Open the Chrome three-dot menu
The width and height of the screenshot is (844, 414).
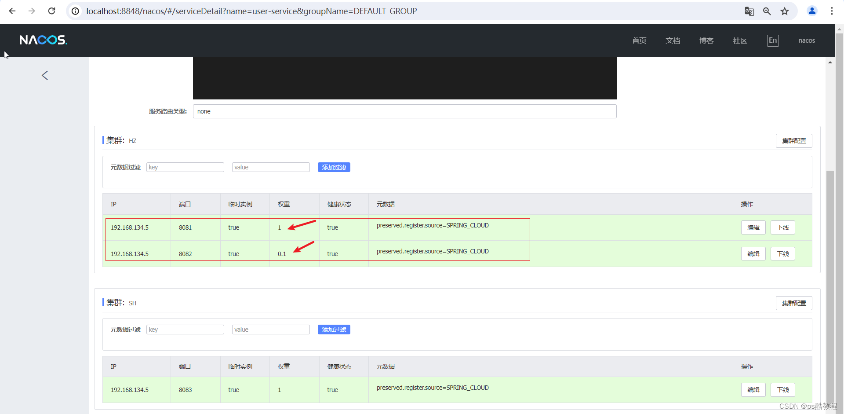[x=832, y=11]
